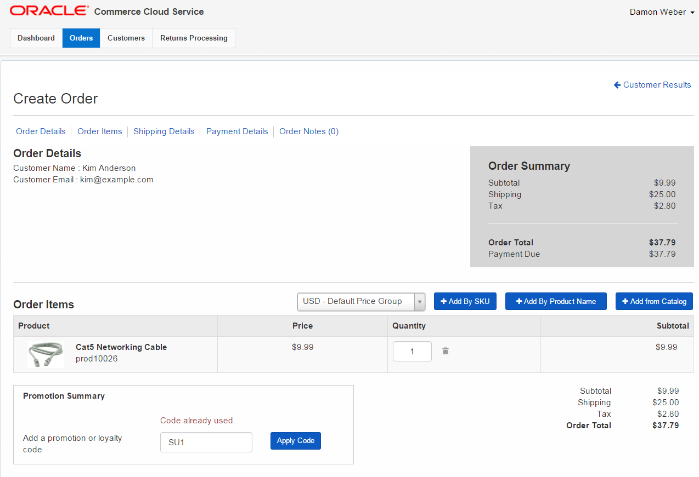The height and width of the screenshot is (477, 699).
Task: Apply the promotion code
Action: pyautogui.click(x=295, y=441)
